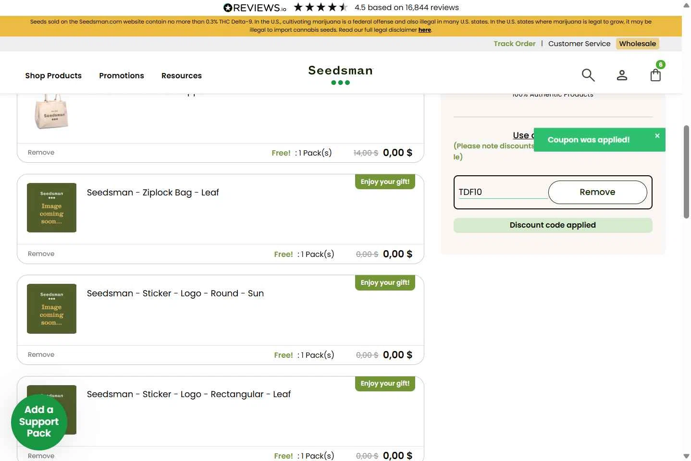Close the 'Coupon was applied!' notification

click(657, 136)
